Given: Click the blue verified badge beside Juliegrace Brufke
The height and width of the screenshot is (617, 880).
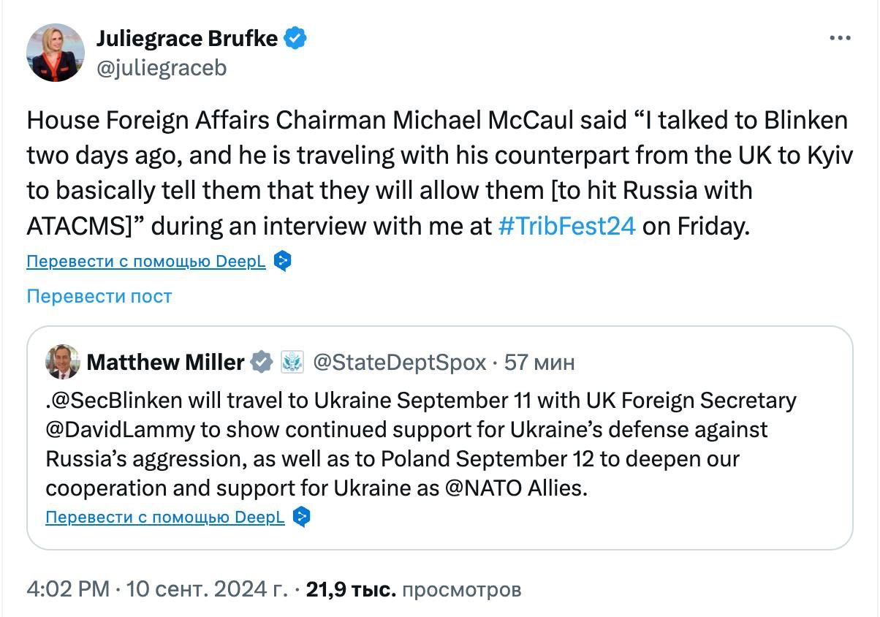Looking at the screenshot, I should point(295,38).
